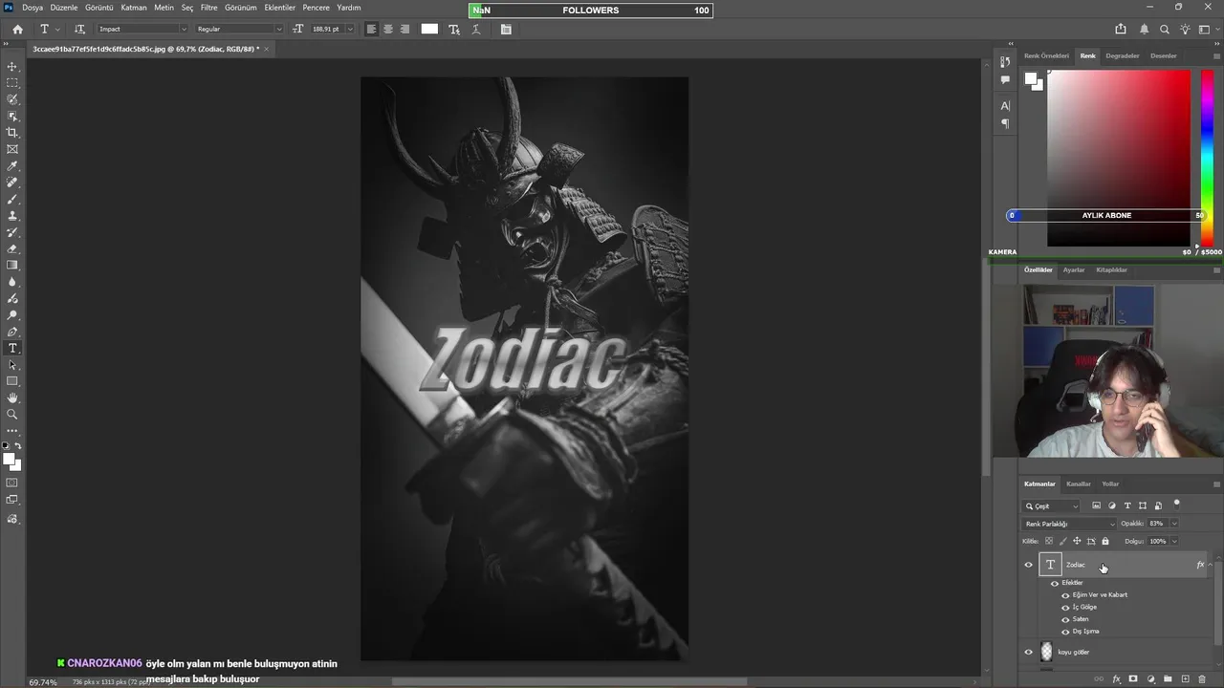Viewport: 1224px width, 688px height.
Task: Open the Dolgu value dropdown arrow
Action: pos(1174,541)
